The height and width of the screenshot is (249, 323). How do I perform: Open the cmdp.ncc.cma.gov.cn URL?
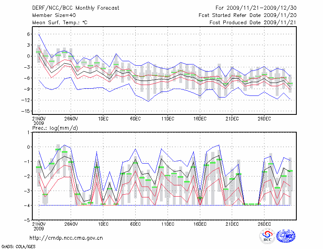tap(66, 238)
